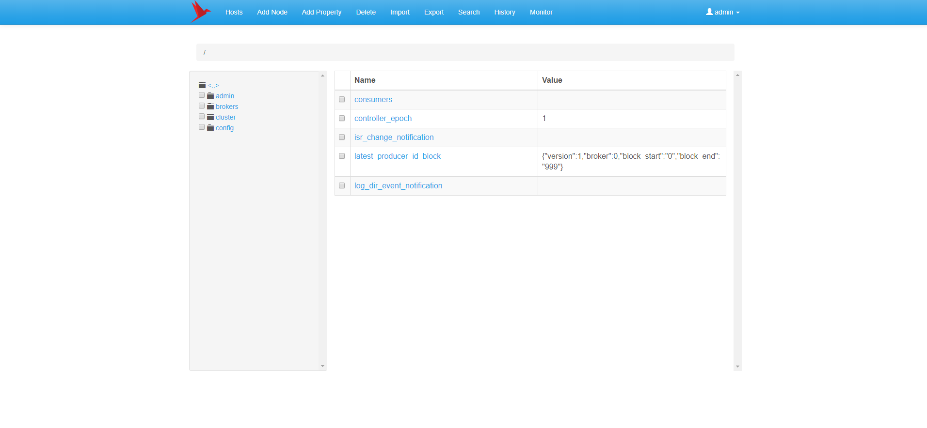Check the admin folder checkbox

(202, 95)
